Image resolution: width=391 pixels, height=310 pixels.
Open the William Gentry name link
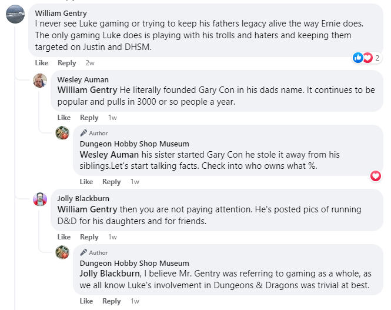click(61, 13)
